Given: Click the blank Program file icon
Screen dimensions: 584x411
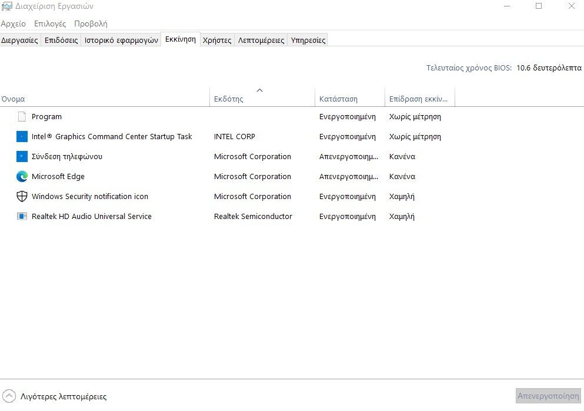Looking at the screenshot, I should pos(22,117).
